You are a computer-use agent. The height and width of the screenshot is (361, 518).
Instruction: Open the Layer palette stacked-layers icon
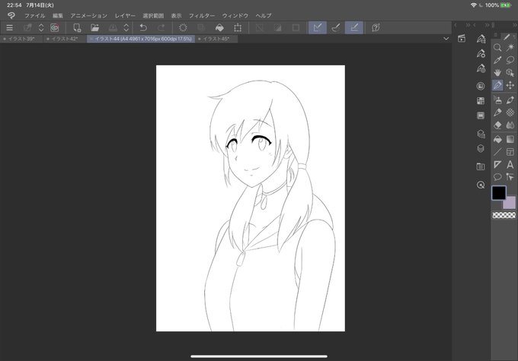pos(481,149)
